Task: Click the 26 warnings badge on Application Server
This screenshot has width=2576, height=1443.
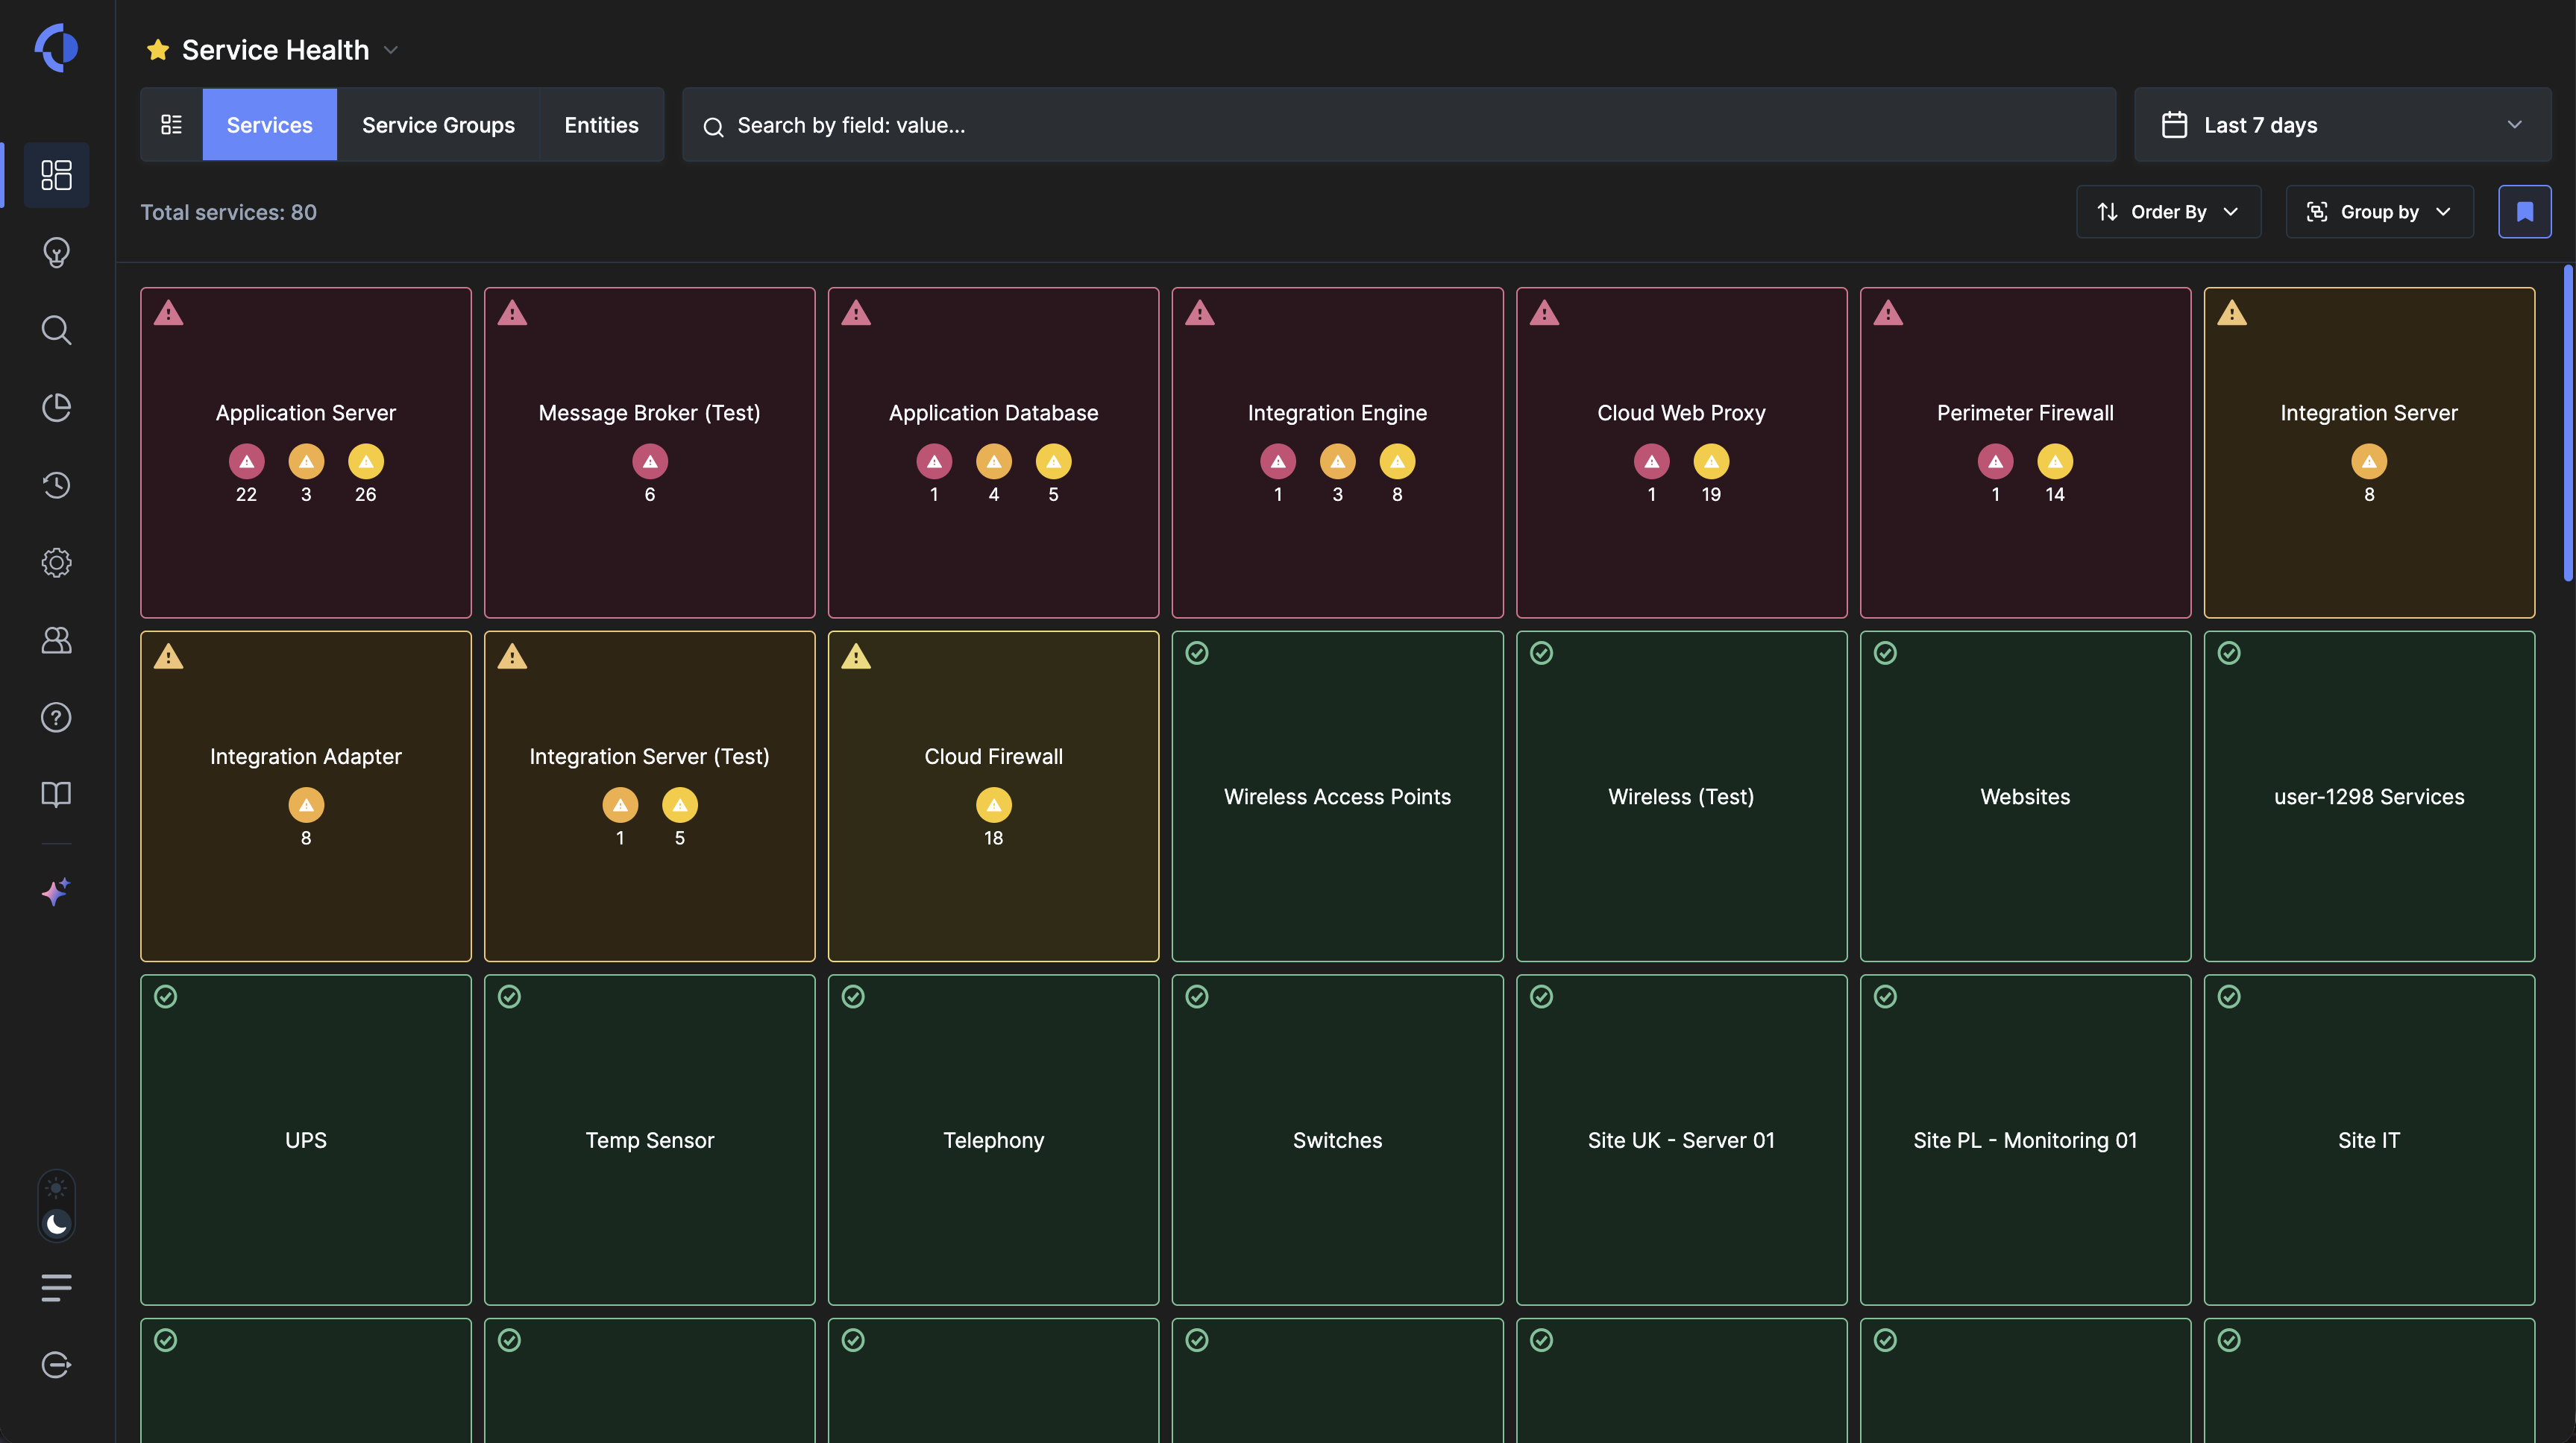Action: (x=366, y=461)
